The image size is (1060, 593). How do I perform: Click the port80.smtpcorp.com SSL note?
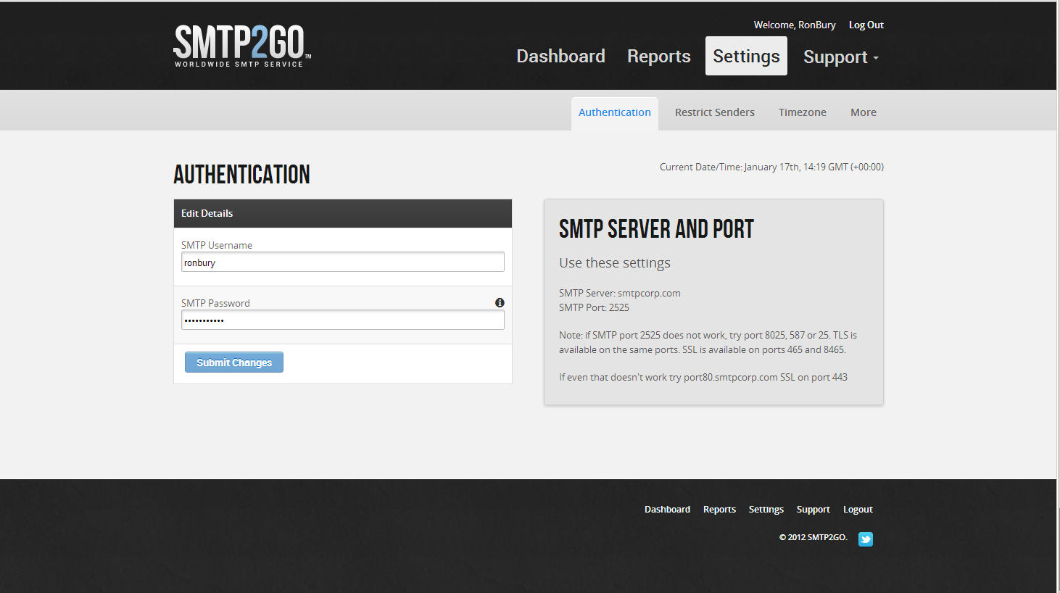point(703,377)
